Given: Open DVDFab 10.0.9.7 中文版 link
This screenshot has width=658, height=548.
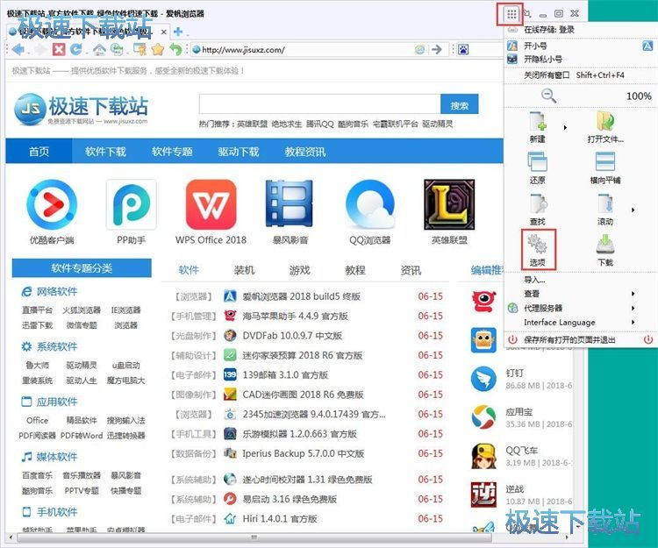Looking at the screenshot, I should pos(292,336).
